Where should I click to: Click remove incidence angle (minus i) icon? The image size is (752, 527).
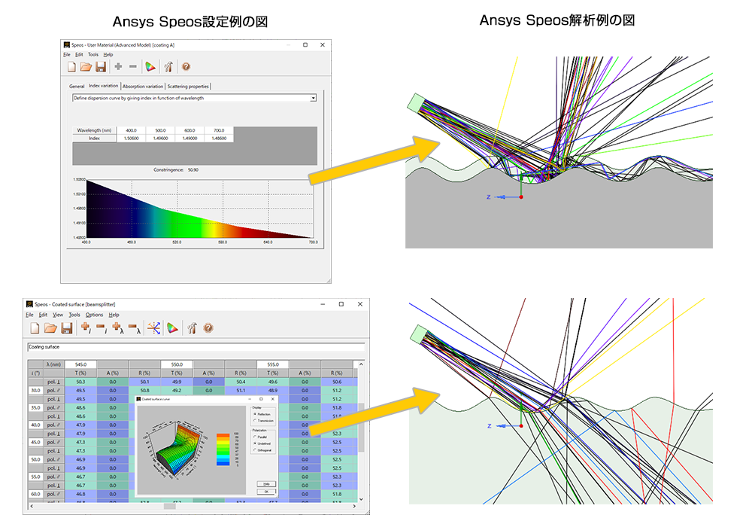pyautogui.click(x=102, y=328)
